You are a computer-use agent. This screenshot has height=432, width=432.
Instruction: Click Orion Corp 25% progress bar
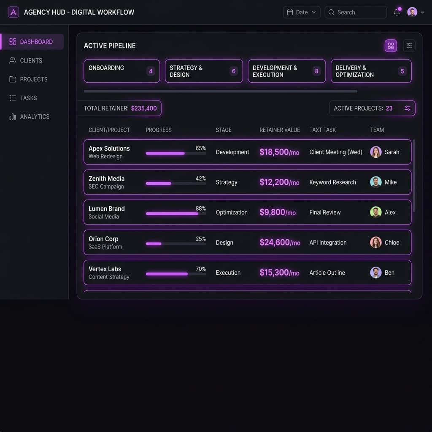[x=176, y=244]
